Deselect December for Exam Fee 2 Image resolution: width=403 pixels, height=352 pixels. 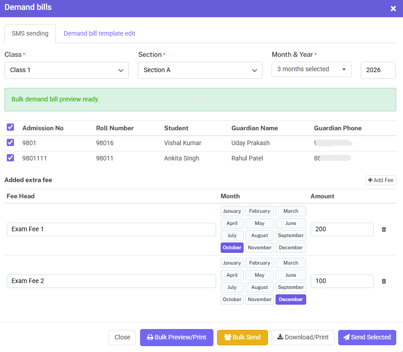[291, 300]
